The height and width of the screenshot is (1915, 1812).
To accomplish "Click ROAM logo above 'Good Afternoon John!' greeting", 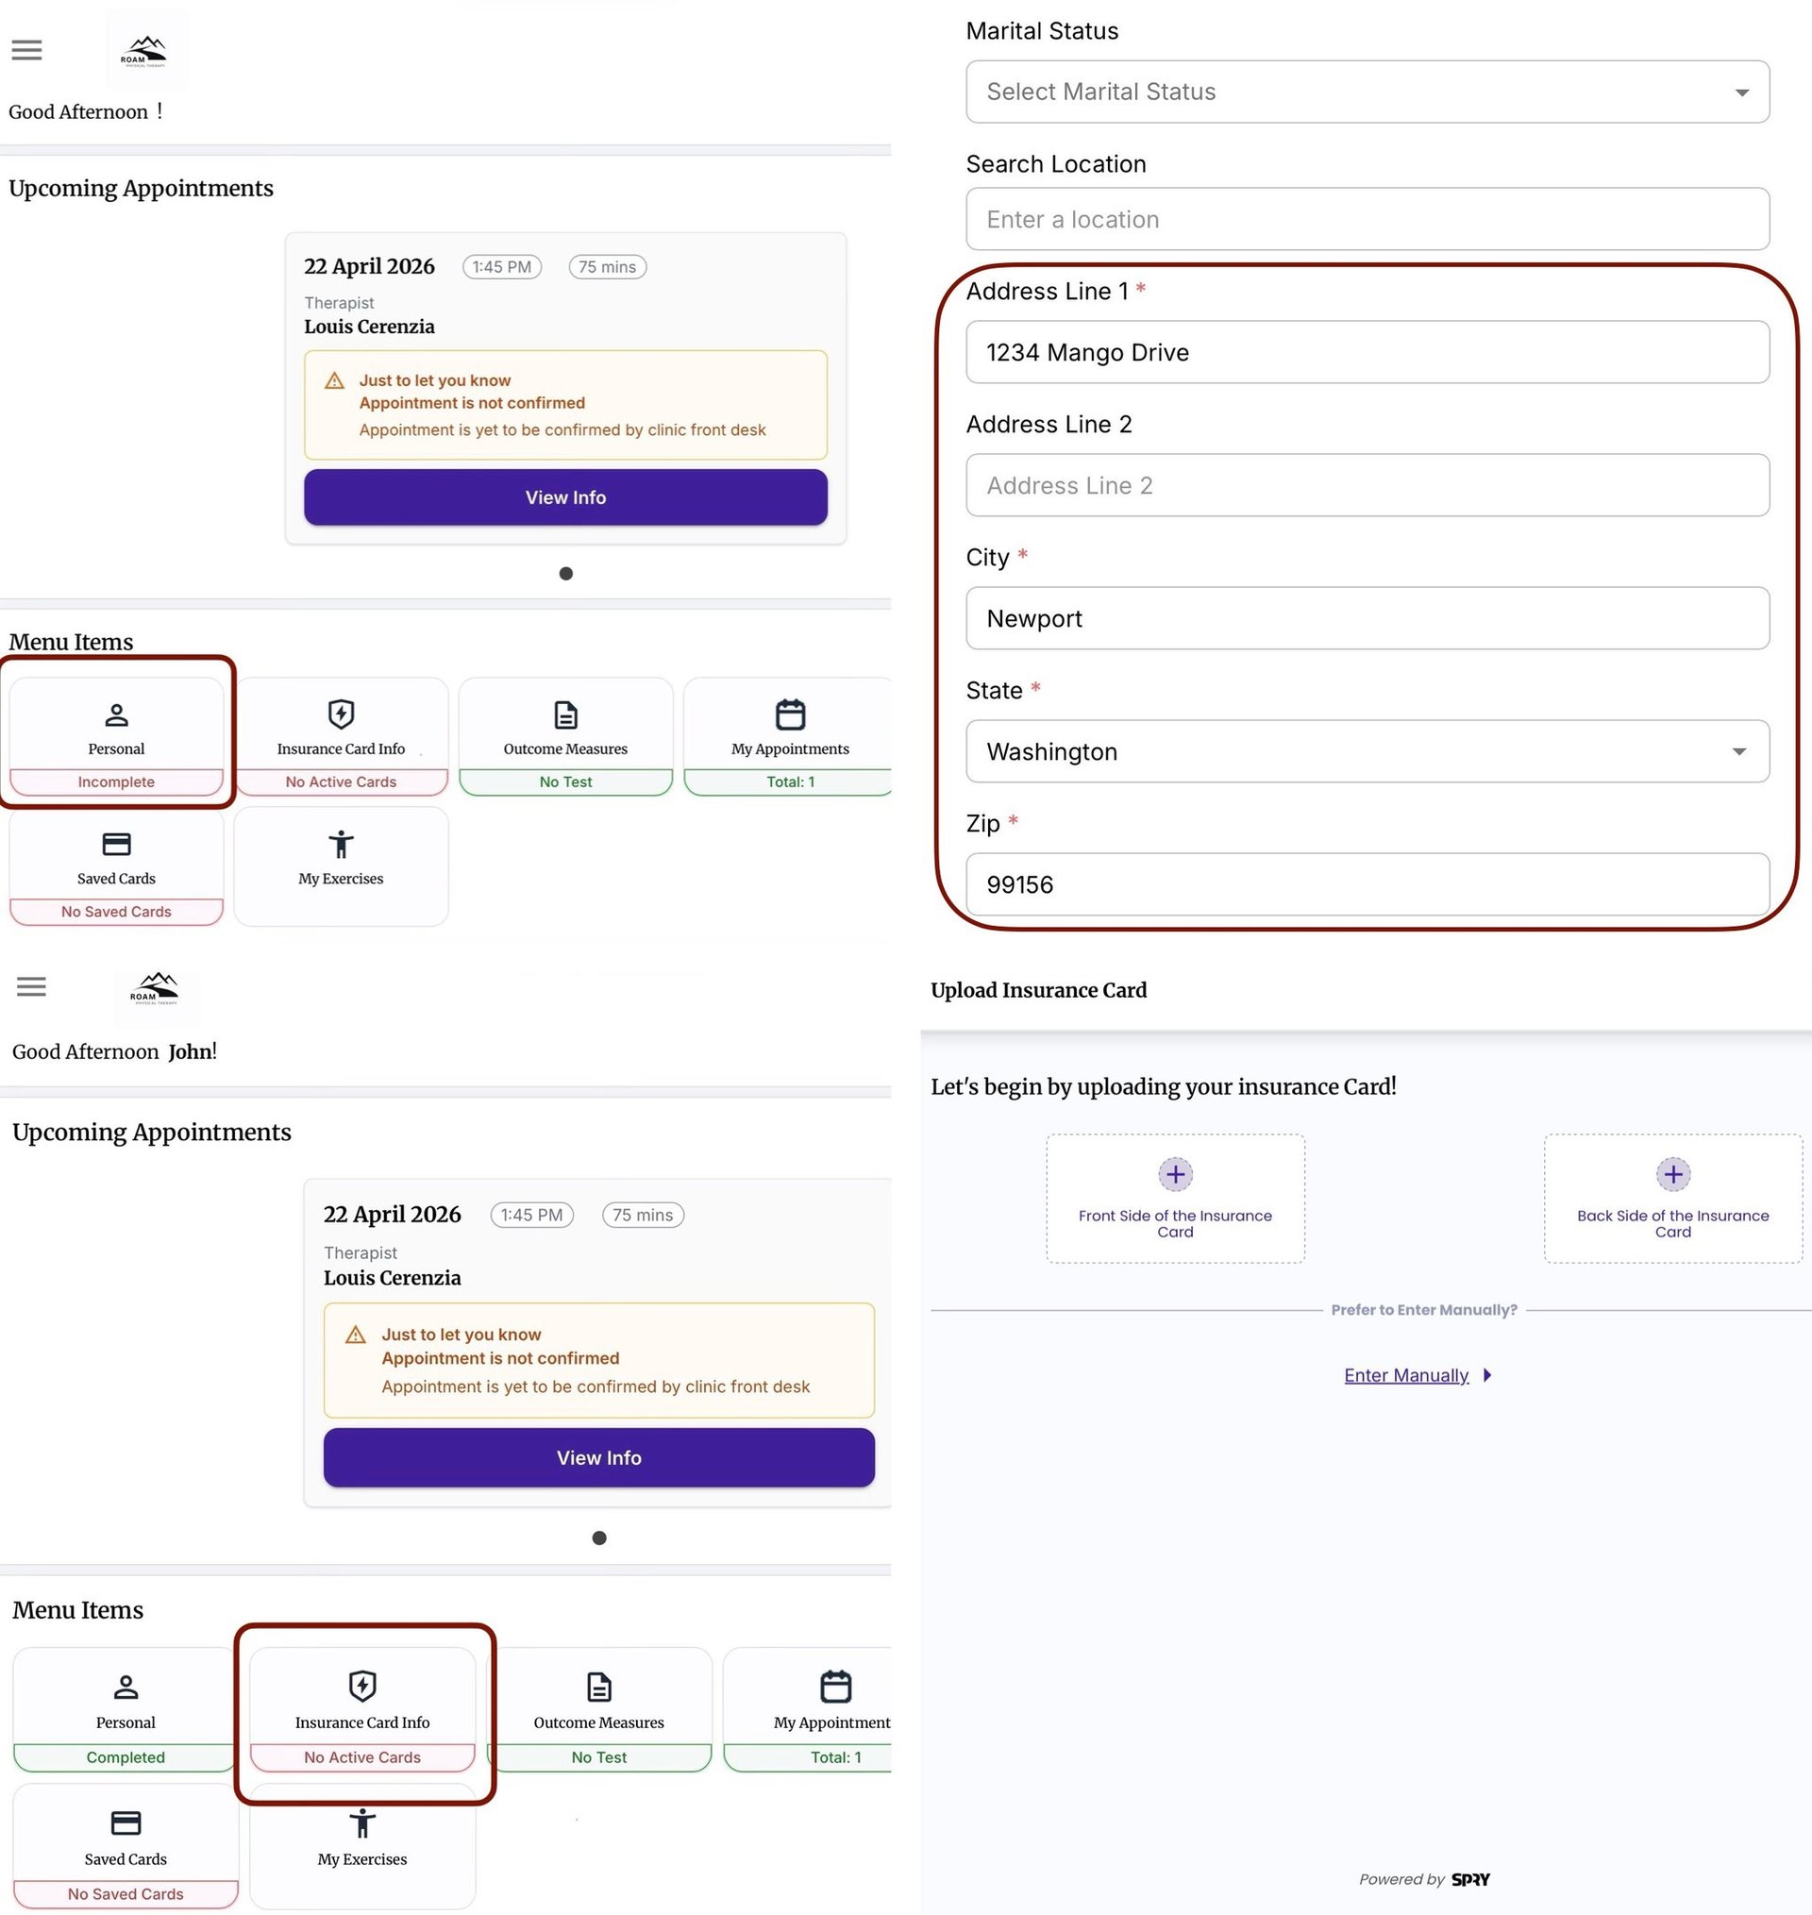I will tap(156, 989).
